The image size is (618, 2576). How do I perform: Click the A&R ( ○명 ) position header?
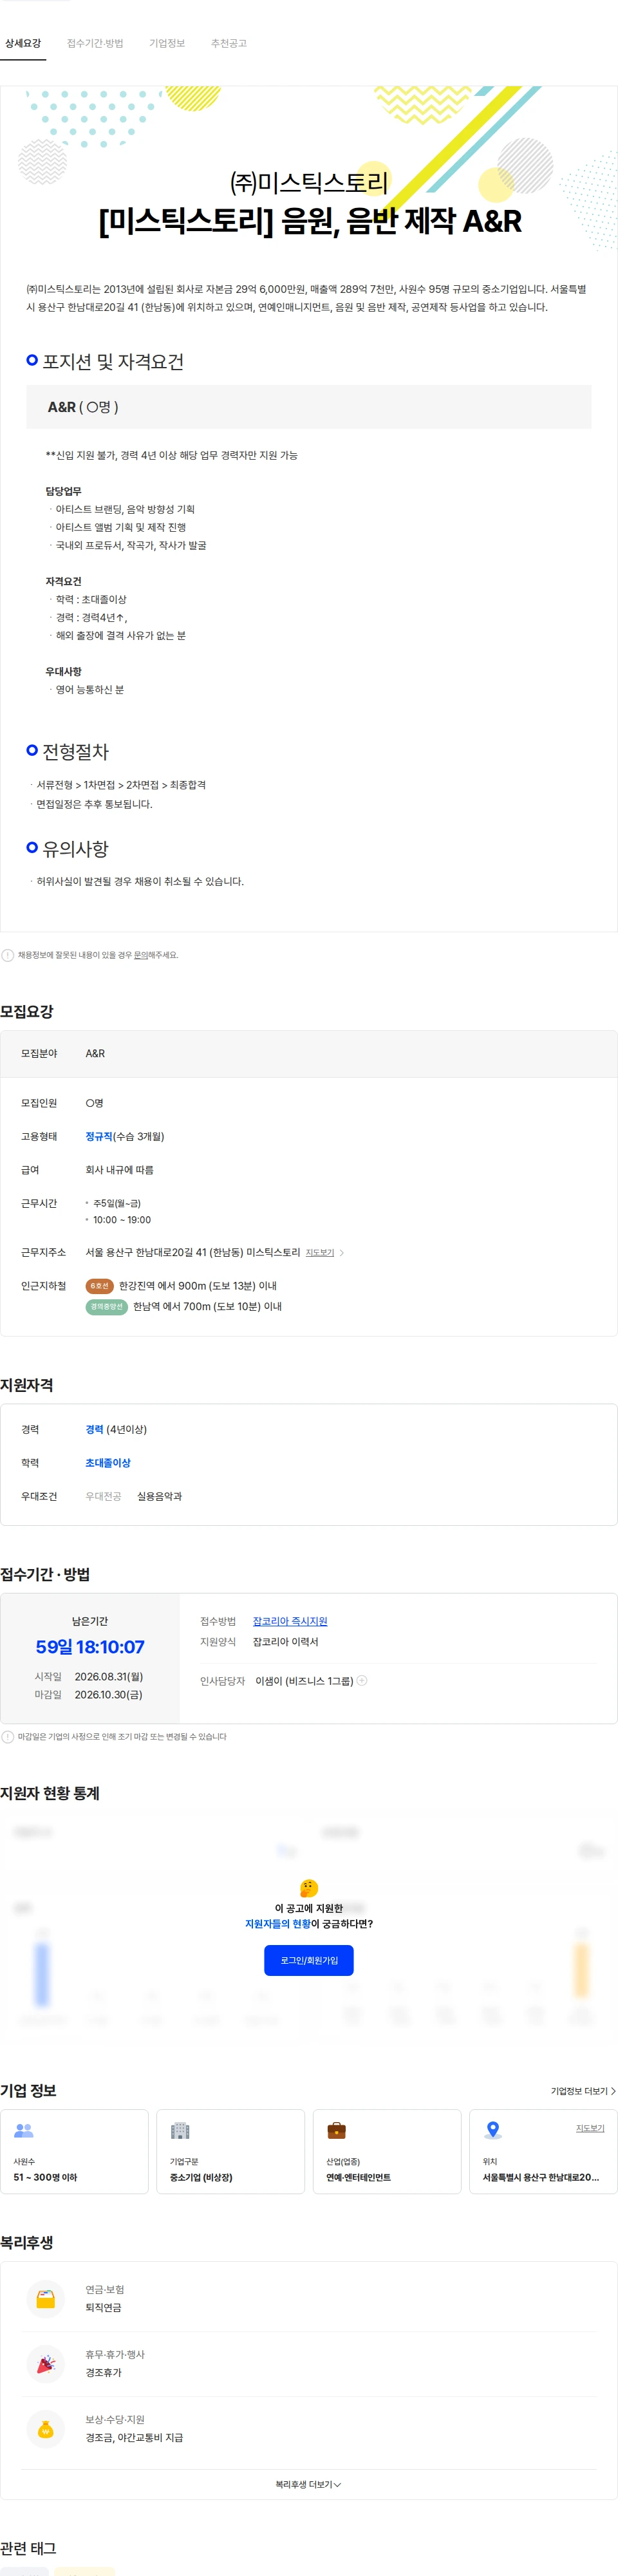[309, 407]
